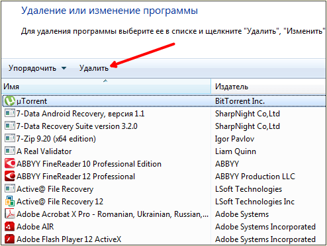Click the Adobe Acrobat X Pro icon

[10, 214]
